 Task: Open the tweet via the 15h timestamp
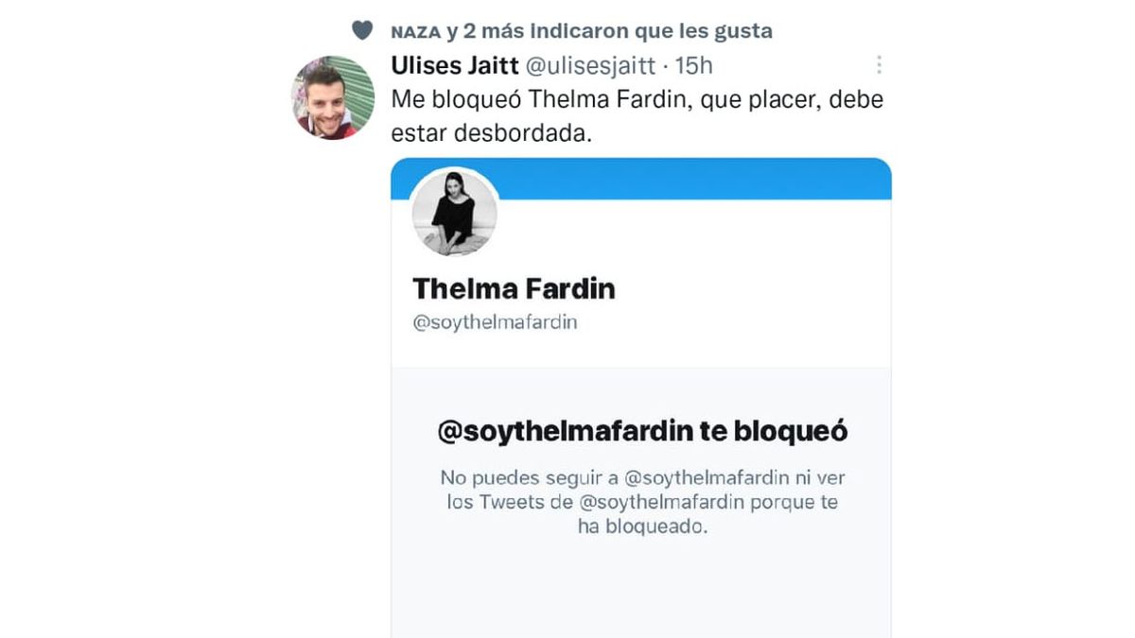(693, 66)
